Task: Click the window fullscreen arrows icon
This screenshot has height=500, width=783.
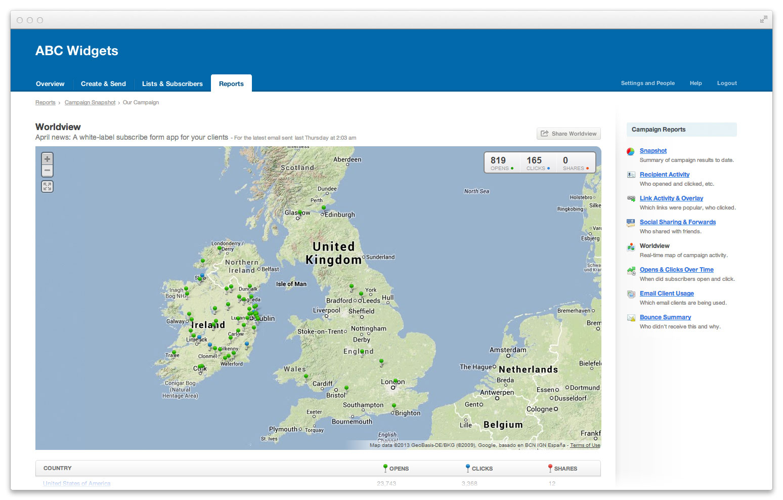Action: pyautogui.click(x=763, y=20)
